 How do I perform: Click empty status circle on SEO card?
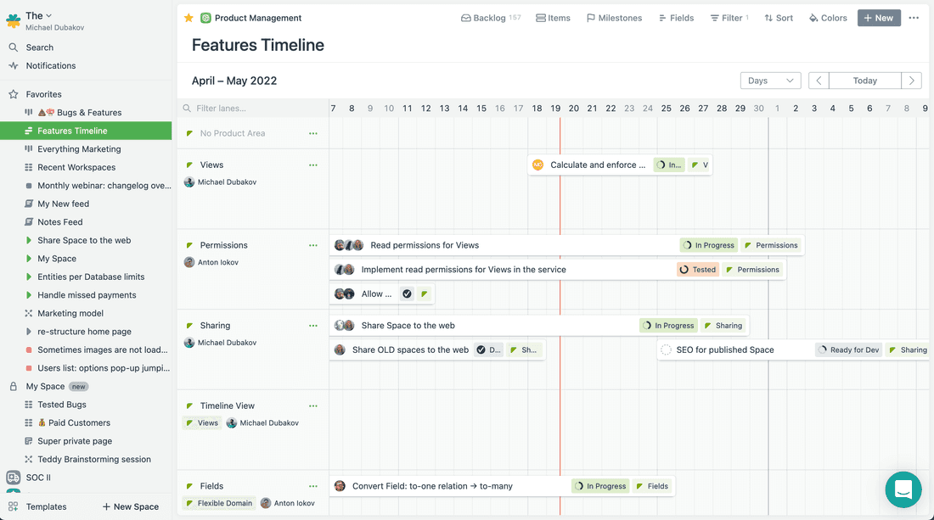(666, 349)
